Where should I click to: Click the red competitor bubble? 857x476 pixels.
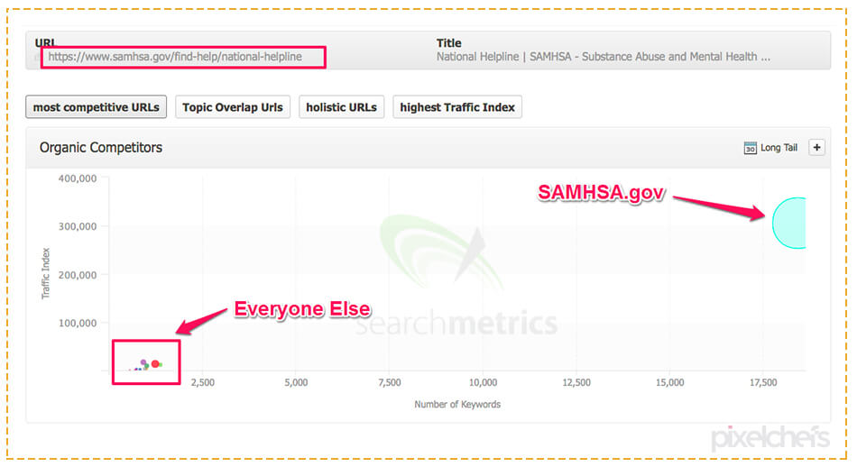155,364
